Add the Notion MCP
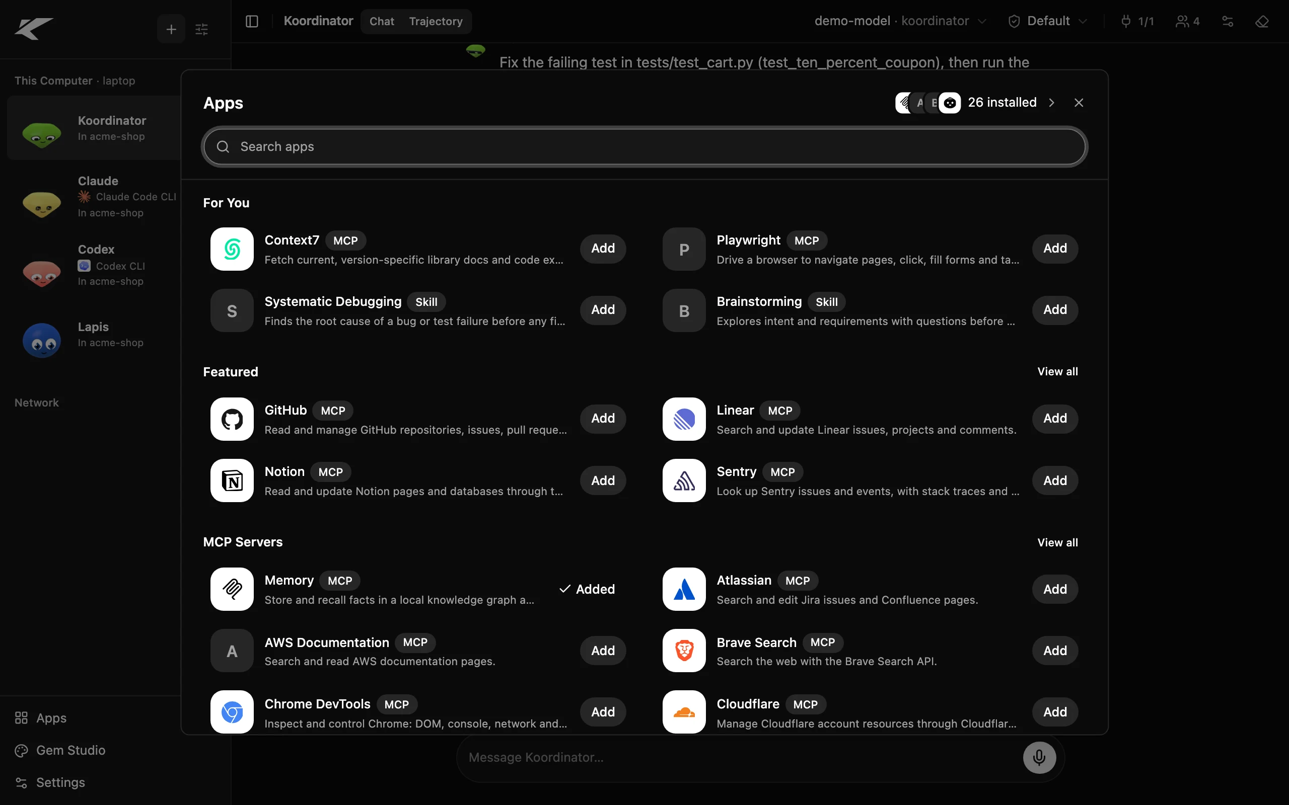This screenshot has height=805, width=1289. 603,480
